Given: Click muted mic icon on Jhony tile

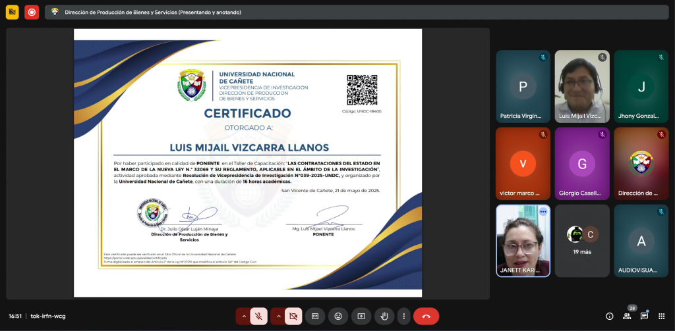Looking at the screenshot, I should pyautogui.click(x=661, y=57).
